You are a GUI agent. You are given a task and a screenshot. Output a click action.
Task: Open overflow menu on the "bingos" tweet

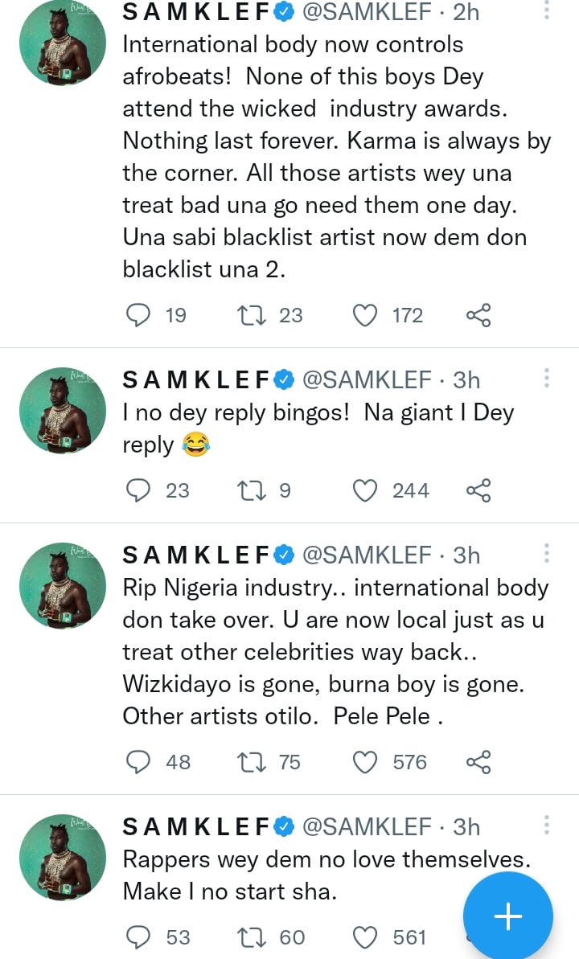pyautogui.click(x=547, y=379)
